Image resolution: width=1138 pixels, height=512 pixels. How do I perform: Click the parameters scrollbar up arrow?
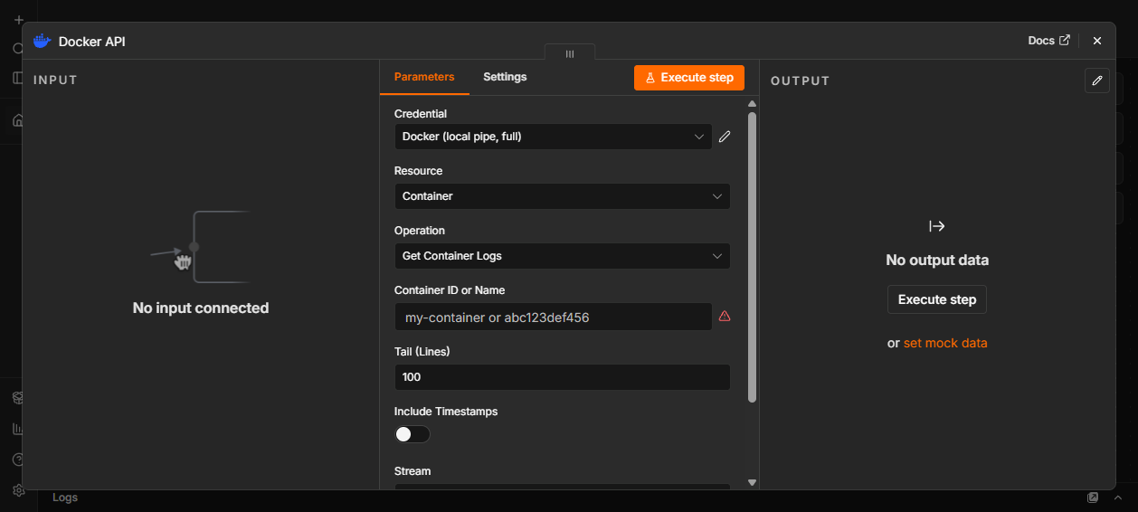tap(752, 104)
